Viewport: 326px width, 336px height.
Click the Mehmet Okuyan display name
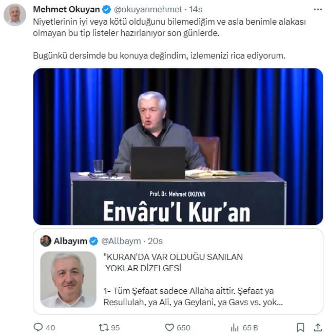click(x=66, y=9)
